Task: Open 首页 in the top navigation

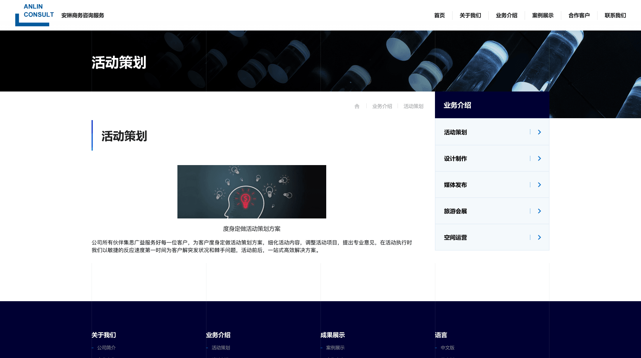Action: coord(439,15)
